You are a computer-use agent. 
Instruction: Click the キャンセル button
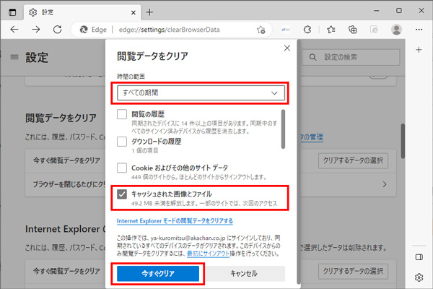click(244, 274)
